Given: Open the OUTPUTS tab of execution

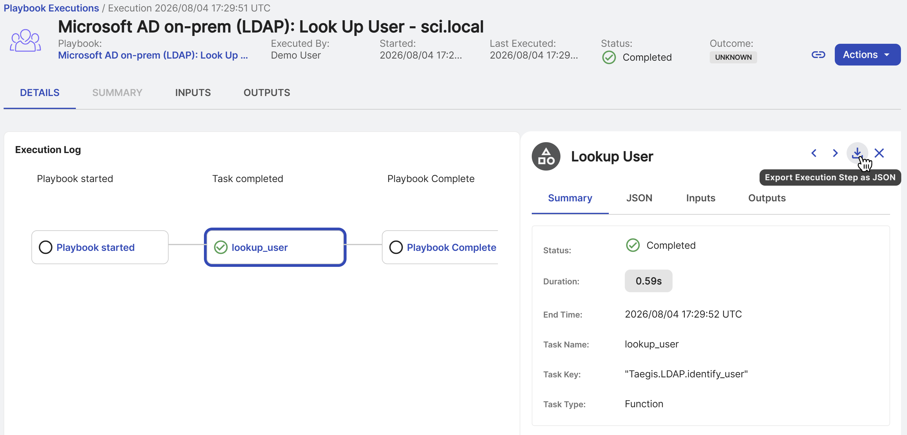Looking at the screenshot, I should coord(267,92).
